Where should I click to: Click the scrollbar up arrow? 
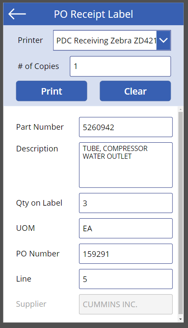click(x=181, y=109)
